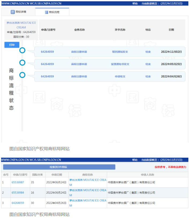Click class 16 in row 2
Image resolution: width=190 pixels, height=218 pixels.
coord(32,193)
